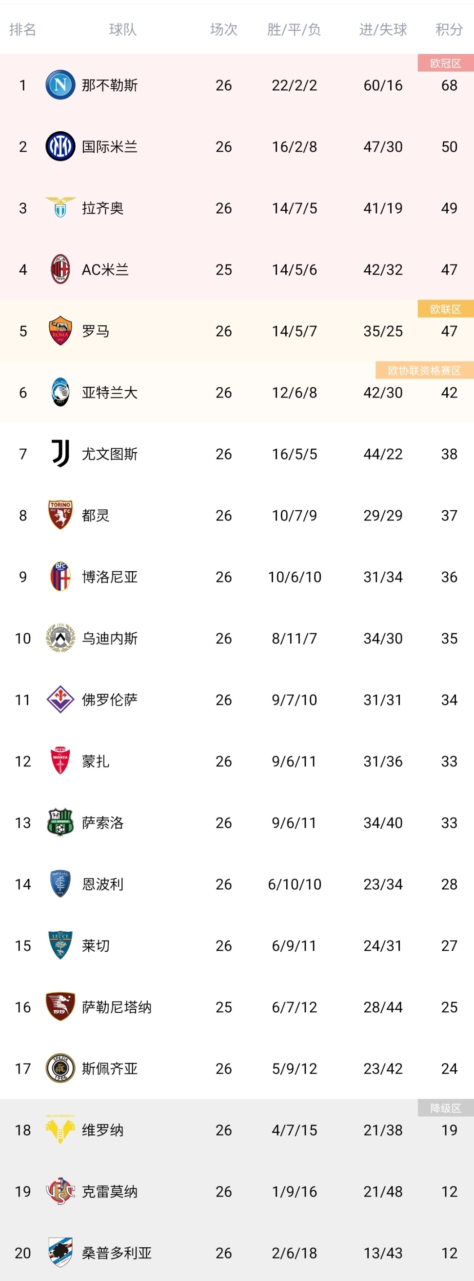This screenshot has height=1281, width=474.
Task: Click the 欧冠区 zone label
Action: [x=445, y=63]
